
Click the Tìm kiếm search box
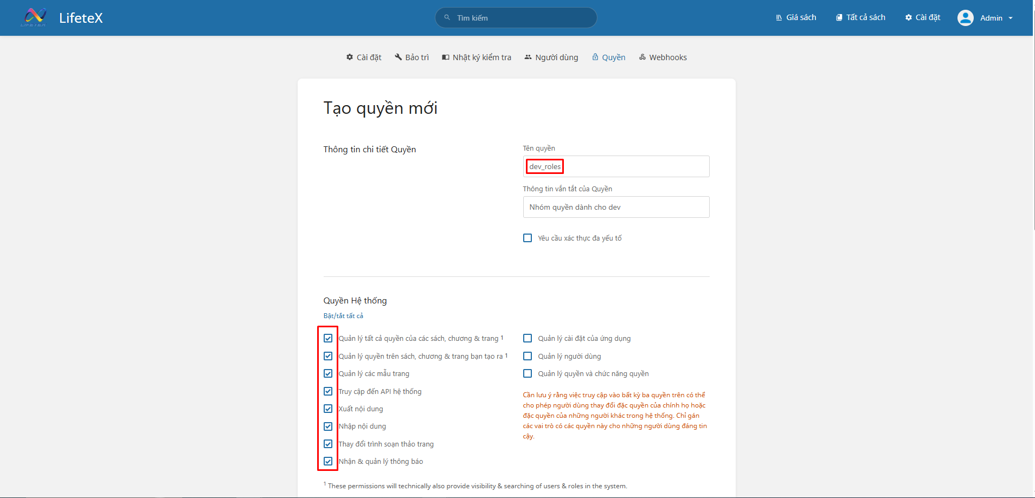(520, 18)
